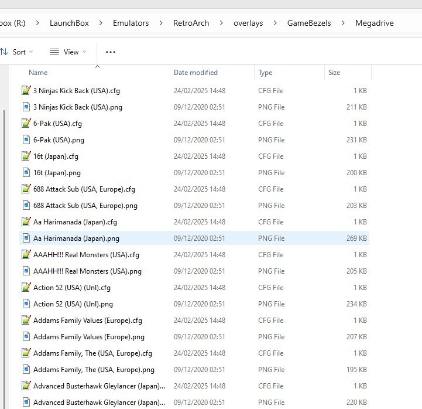Click the Addams Family, The (USA, Europe).cfg icon
Viewport: 422px width, 409px height.
click(x=26, y=353)
